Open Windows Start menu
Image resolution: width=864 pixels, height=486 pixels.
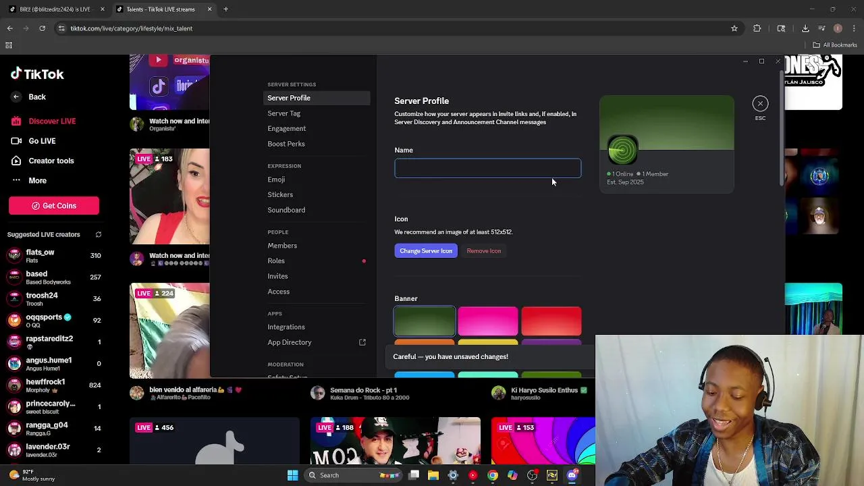pos(292,475)
